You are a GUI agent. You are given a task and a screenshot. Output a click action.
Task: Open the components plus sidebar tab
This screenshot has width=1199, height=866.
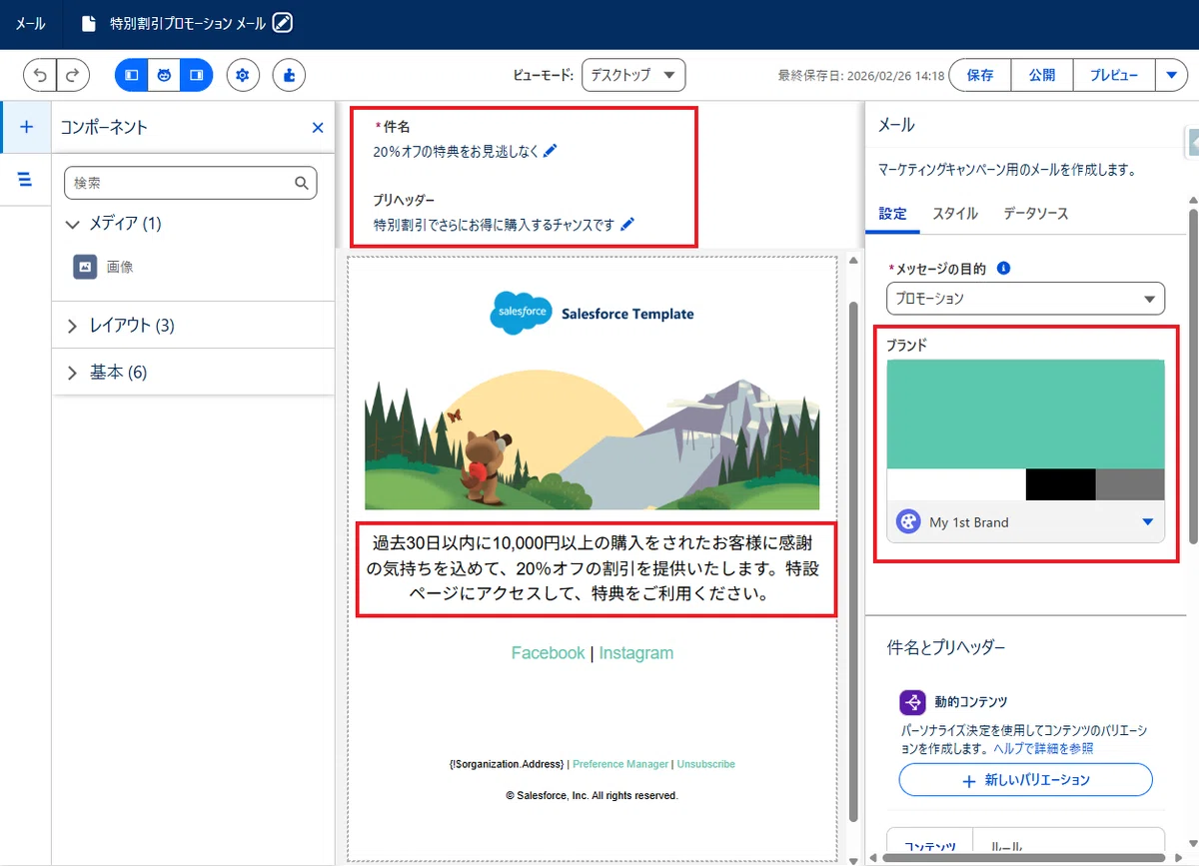click(x=26, y=127)
